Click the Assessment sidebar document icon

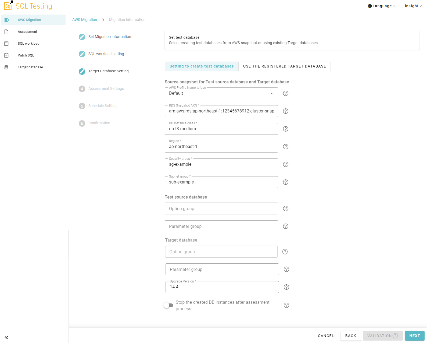click(6, 32)
